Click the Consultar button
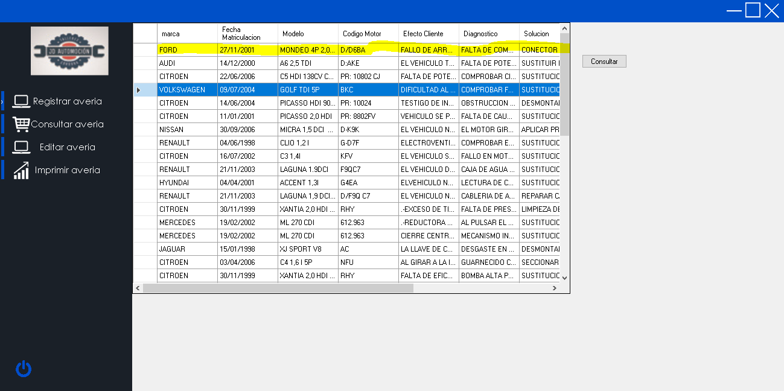This screenshot has height=391, width=784. 604,62
